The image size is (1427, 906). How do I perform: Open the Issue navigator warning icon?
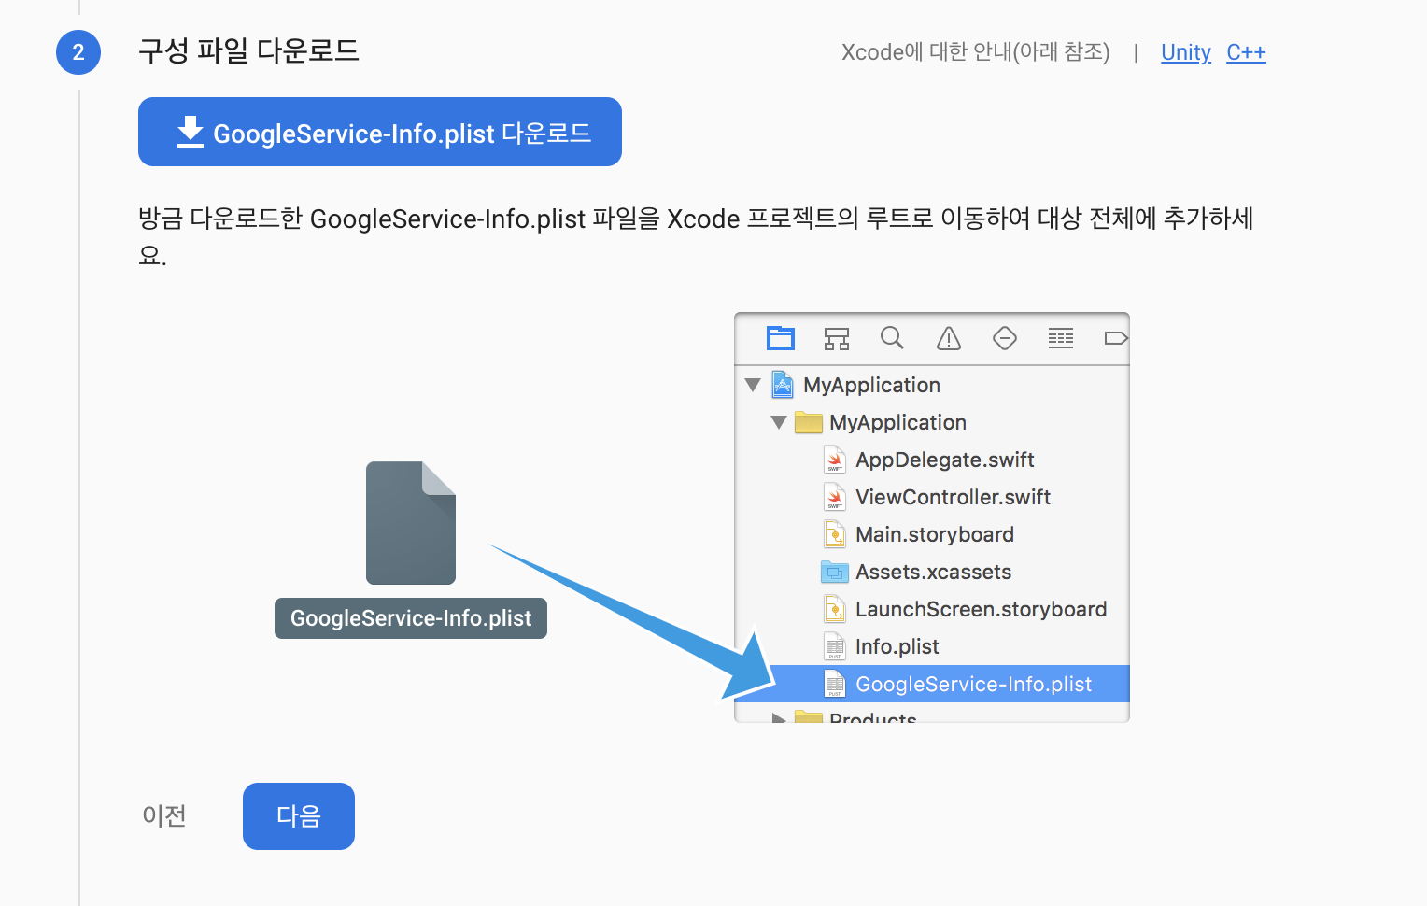pos(949,338)
